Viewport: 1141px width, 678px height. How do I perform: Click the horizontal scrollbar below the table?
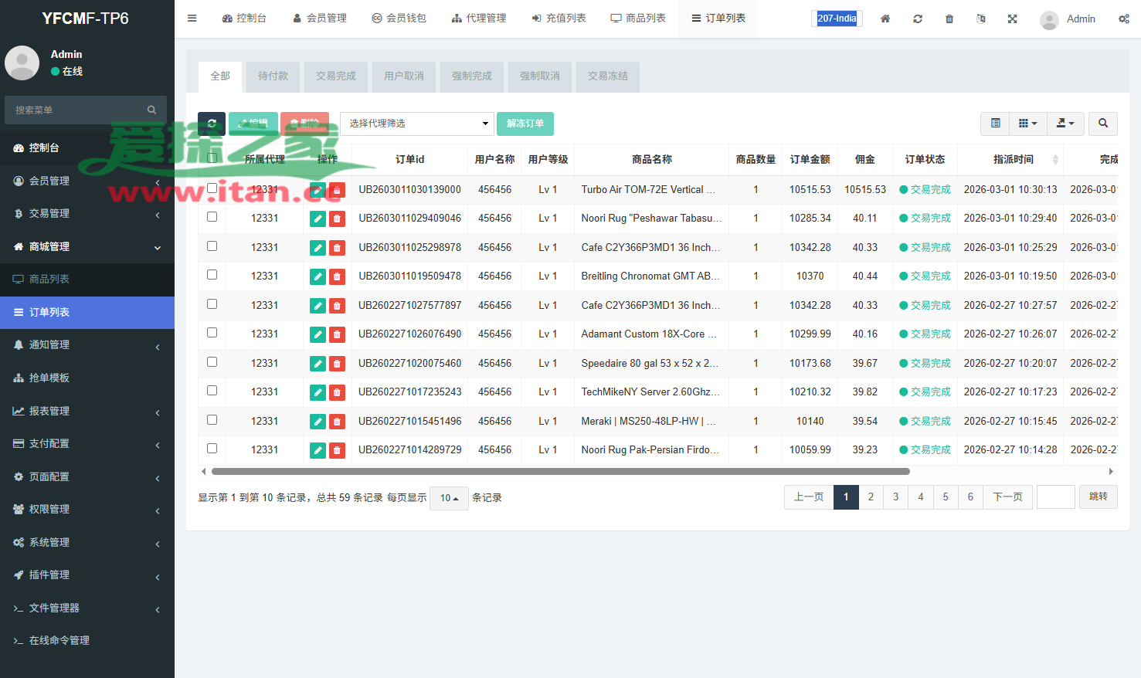[x=560, y=471]
